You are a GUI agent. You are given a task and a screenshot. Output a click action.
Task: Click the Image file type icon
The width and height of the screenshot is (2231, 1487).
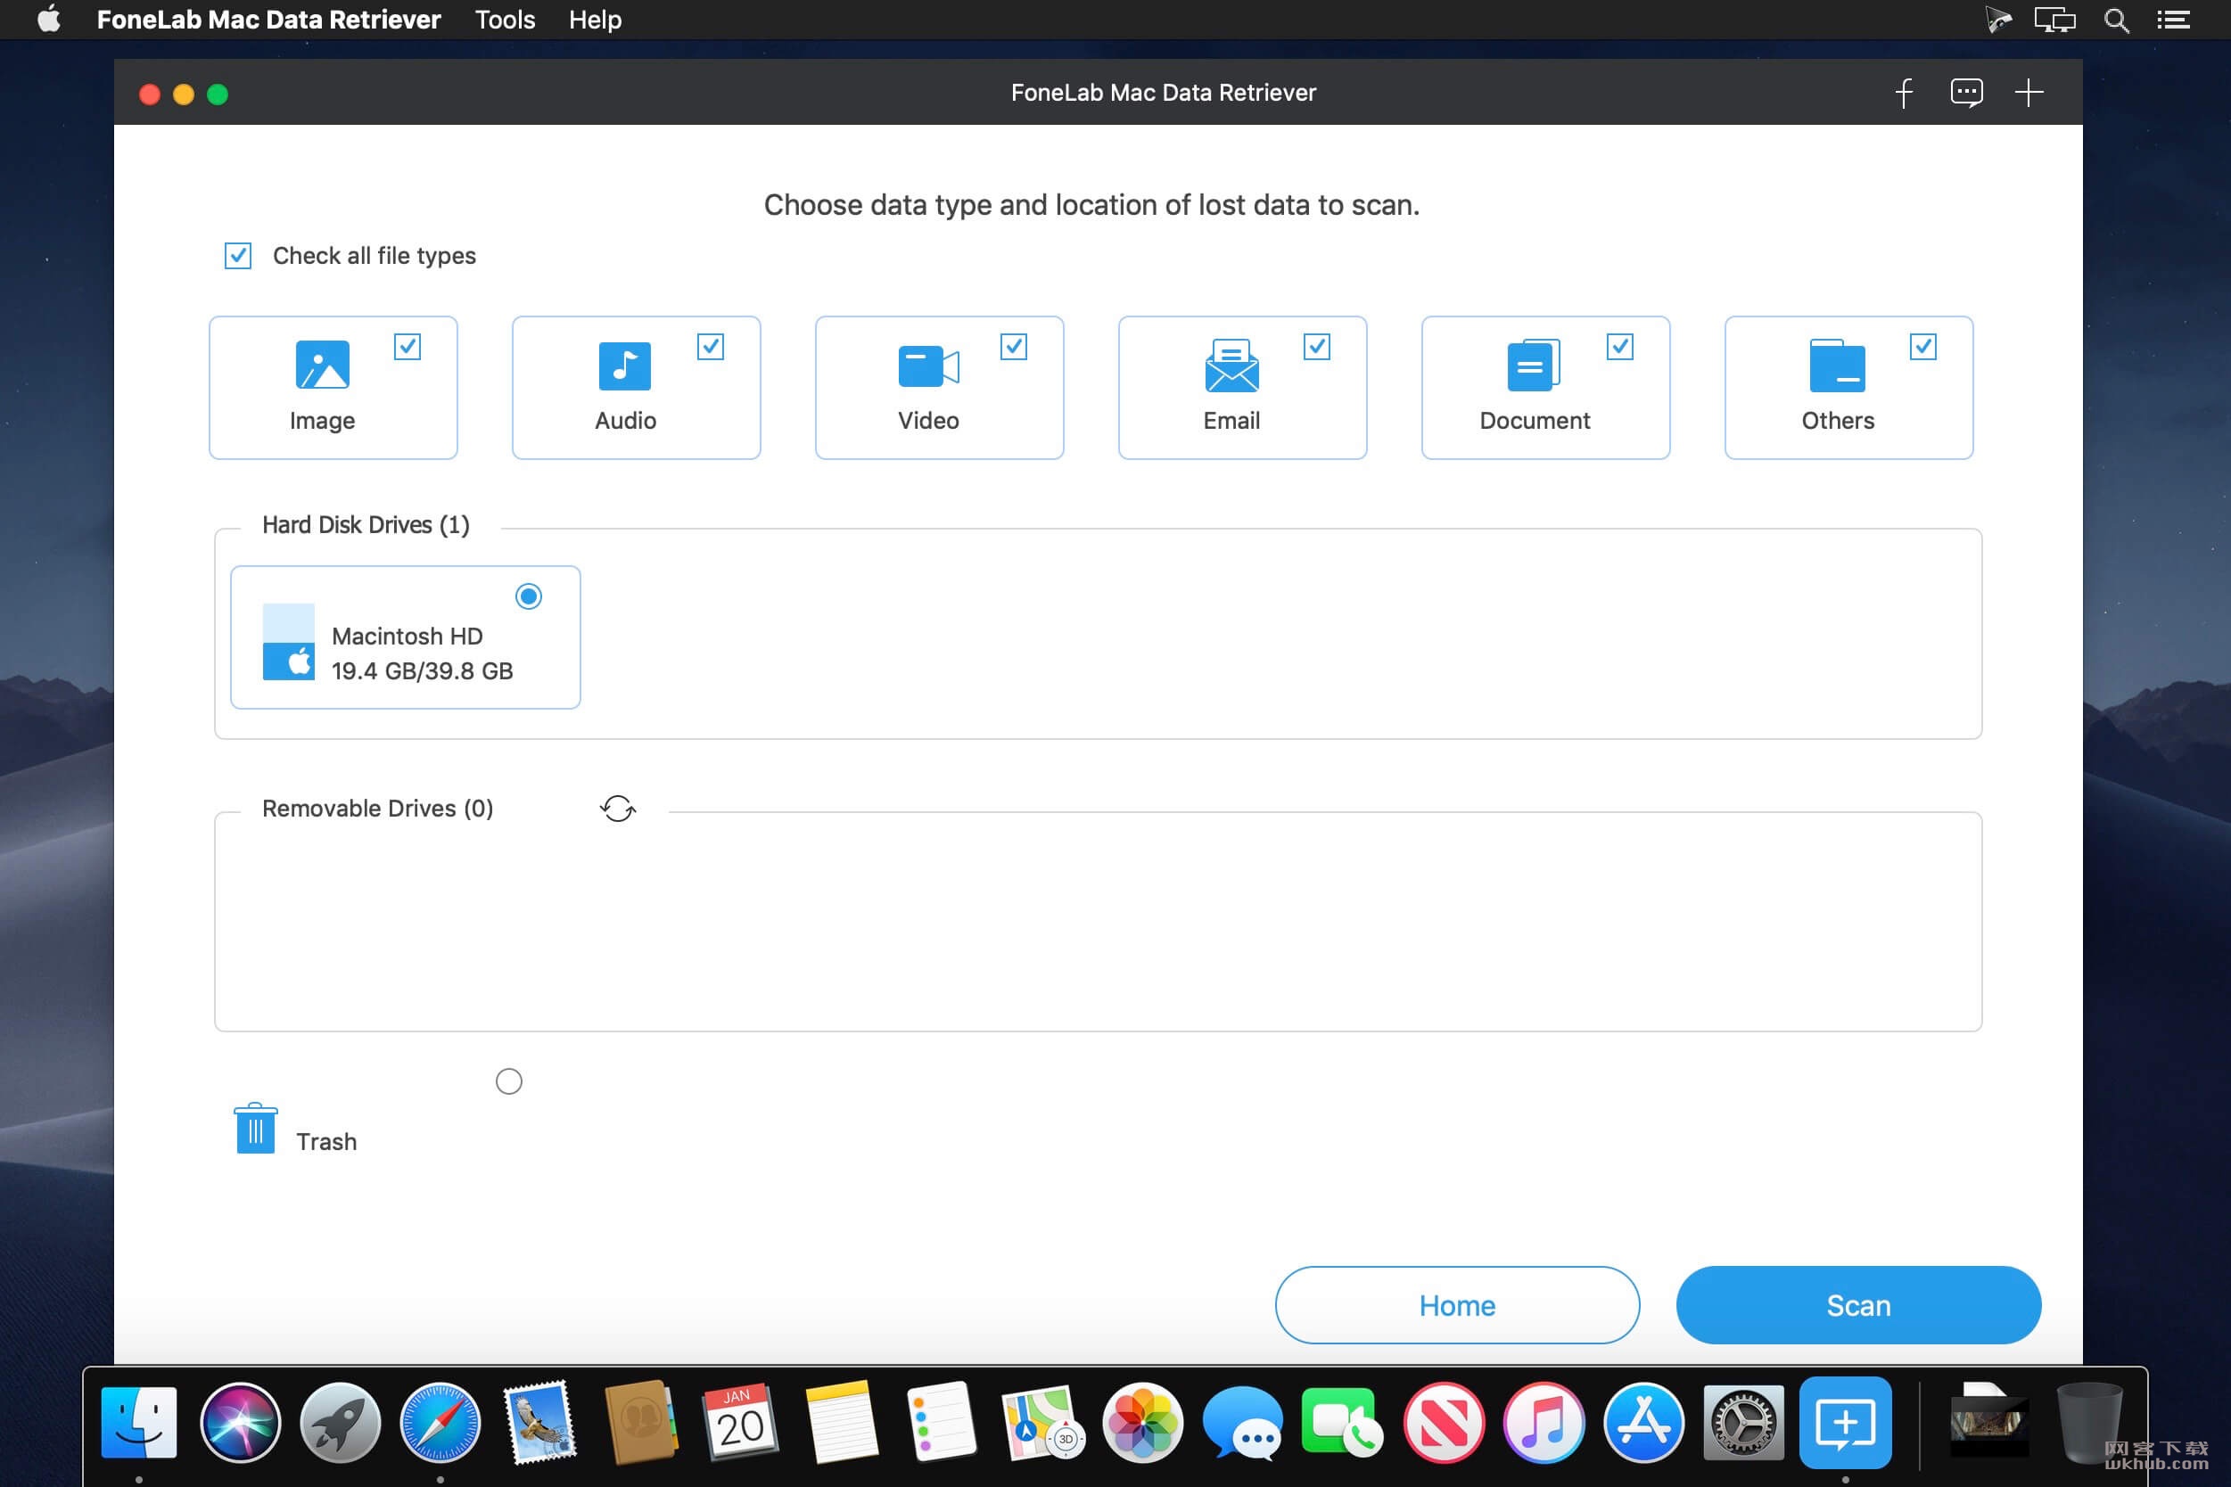point(323,366)
